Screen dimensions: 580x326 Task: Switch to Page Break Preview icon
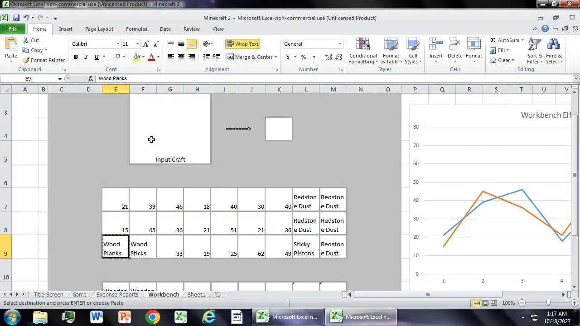[493, 303]
